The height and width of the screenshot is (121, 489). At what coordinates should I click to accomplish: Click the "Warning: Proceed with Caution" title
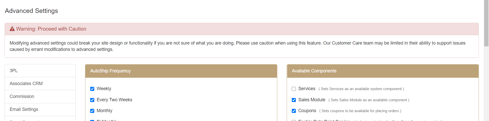(51, 29)
